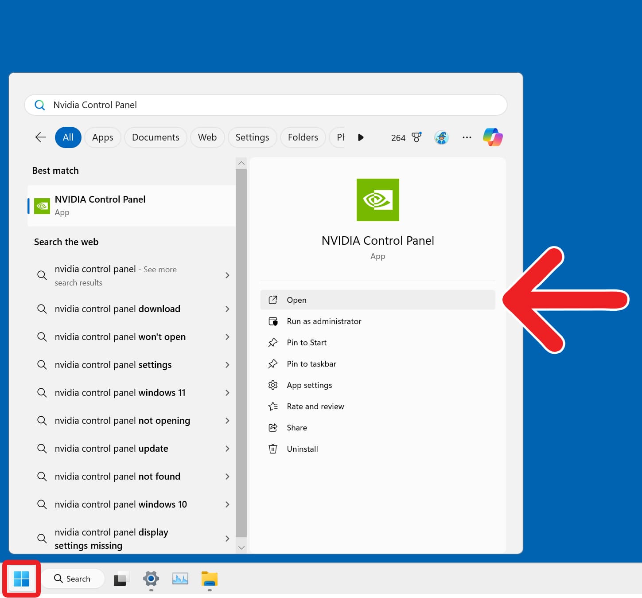Image resolution: width=642 pixels, height=598 pixels.
Task: Click the Run as administrator shield icon
Action: tap(273, 321)
